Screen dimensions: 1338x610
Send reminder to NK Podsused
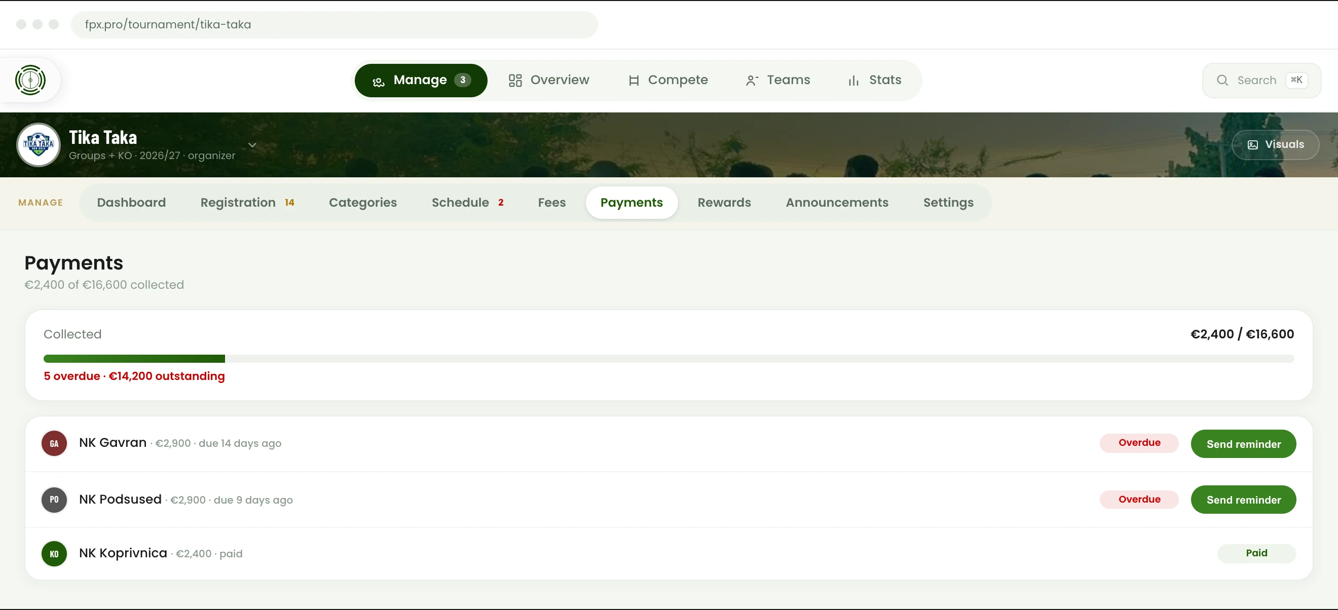coord(1243,500)
